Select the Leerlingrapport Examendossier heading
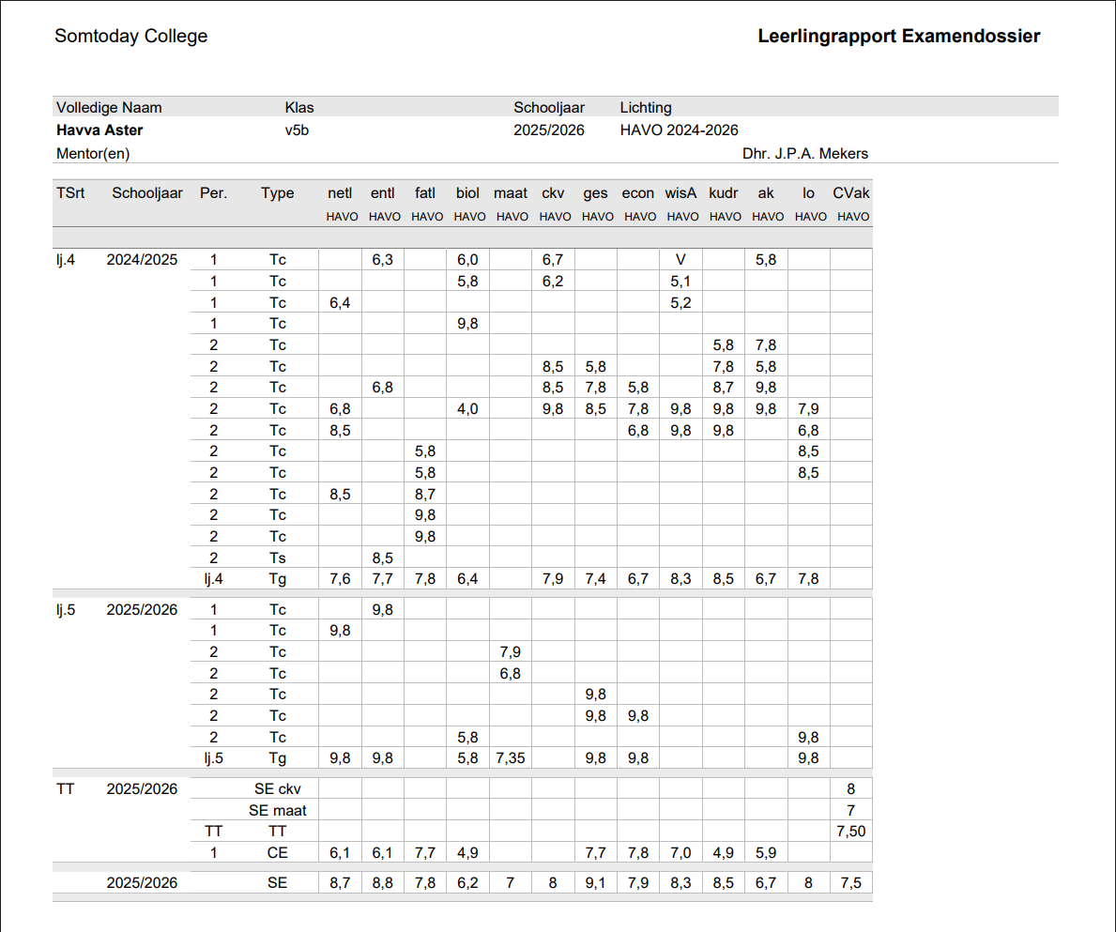Viewport: 1116px width, 932px height. [898, 37]
